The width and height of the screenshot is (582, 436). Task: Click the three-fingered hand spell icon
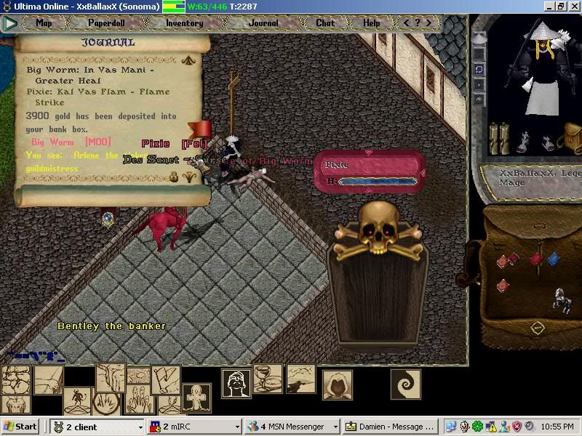pyautogui.click(x=140, y=400)
